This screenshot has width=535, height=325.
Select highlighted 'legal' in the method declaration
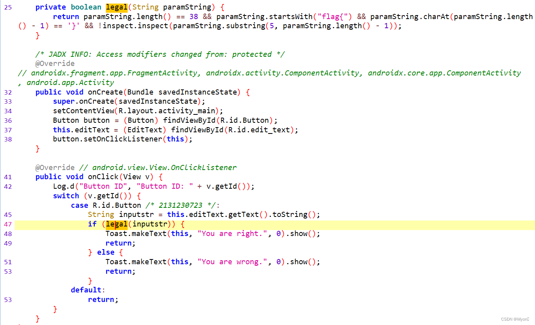pos(117,7)
